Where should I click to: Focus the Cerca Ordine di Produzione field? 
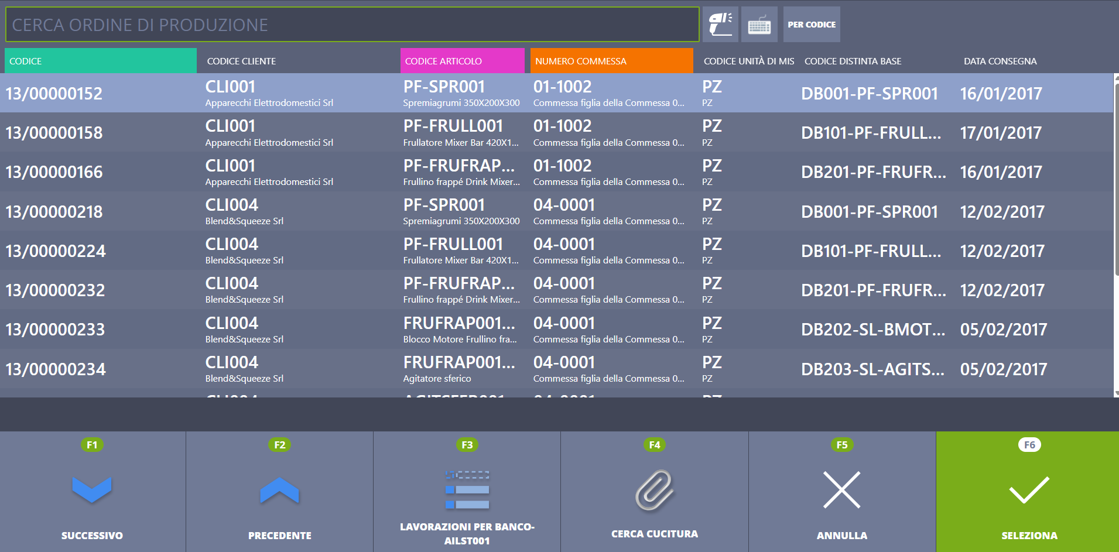coord(352,25)
